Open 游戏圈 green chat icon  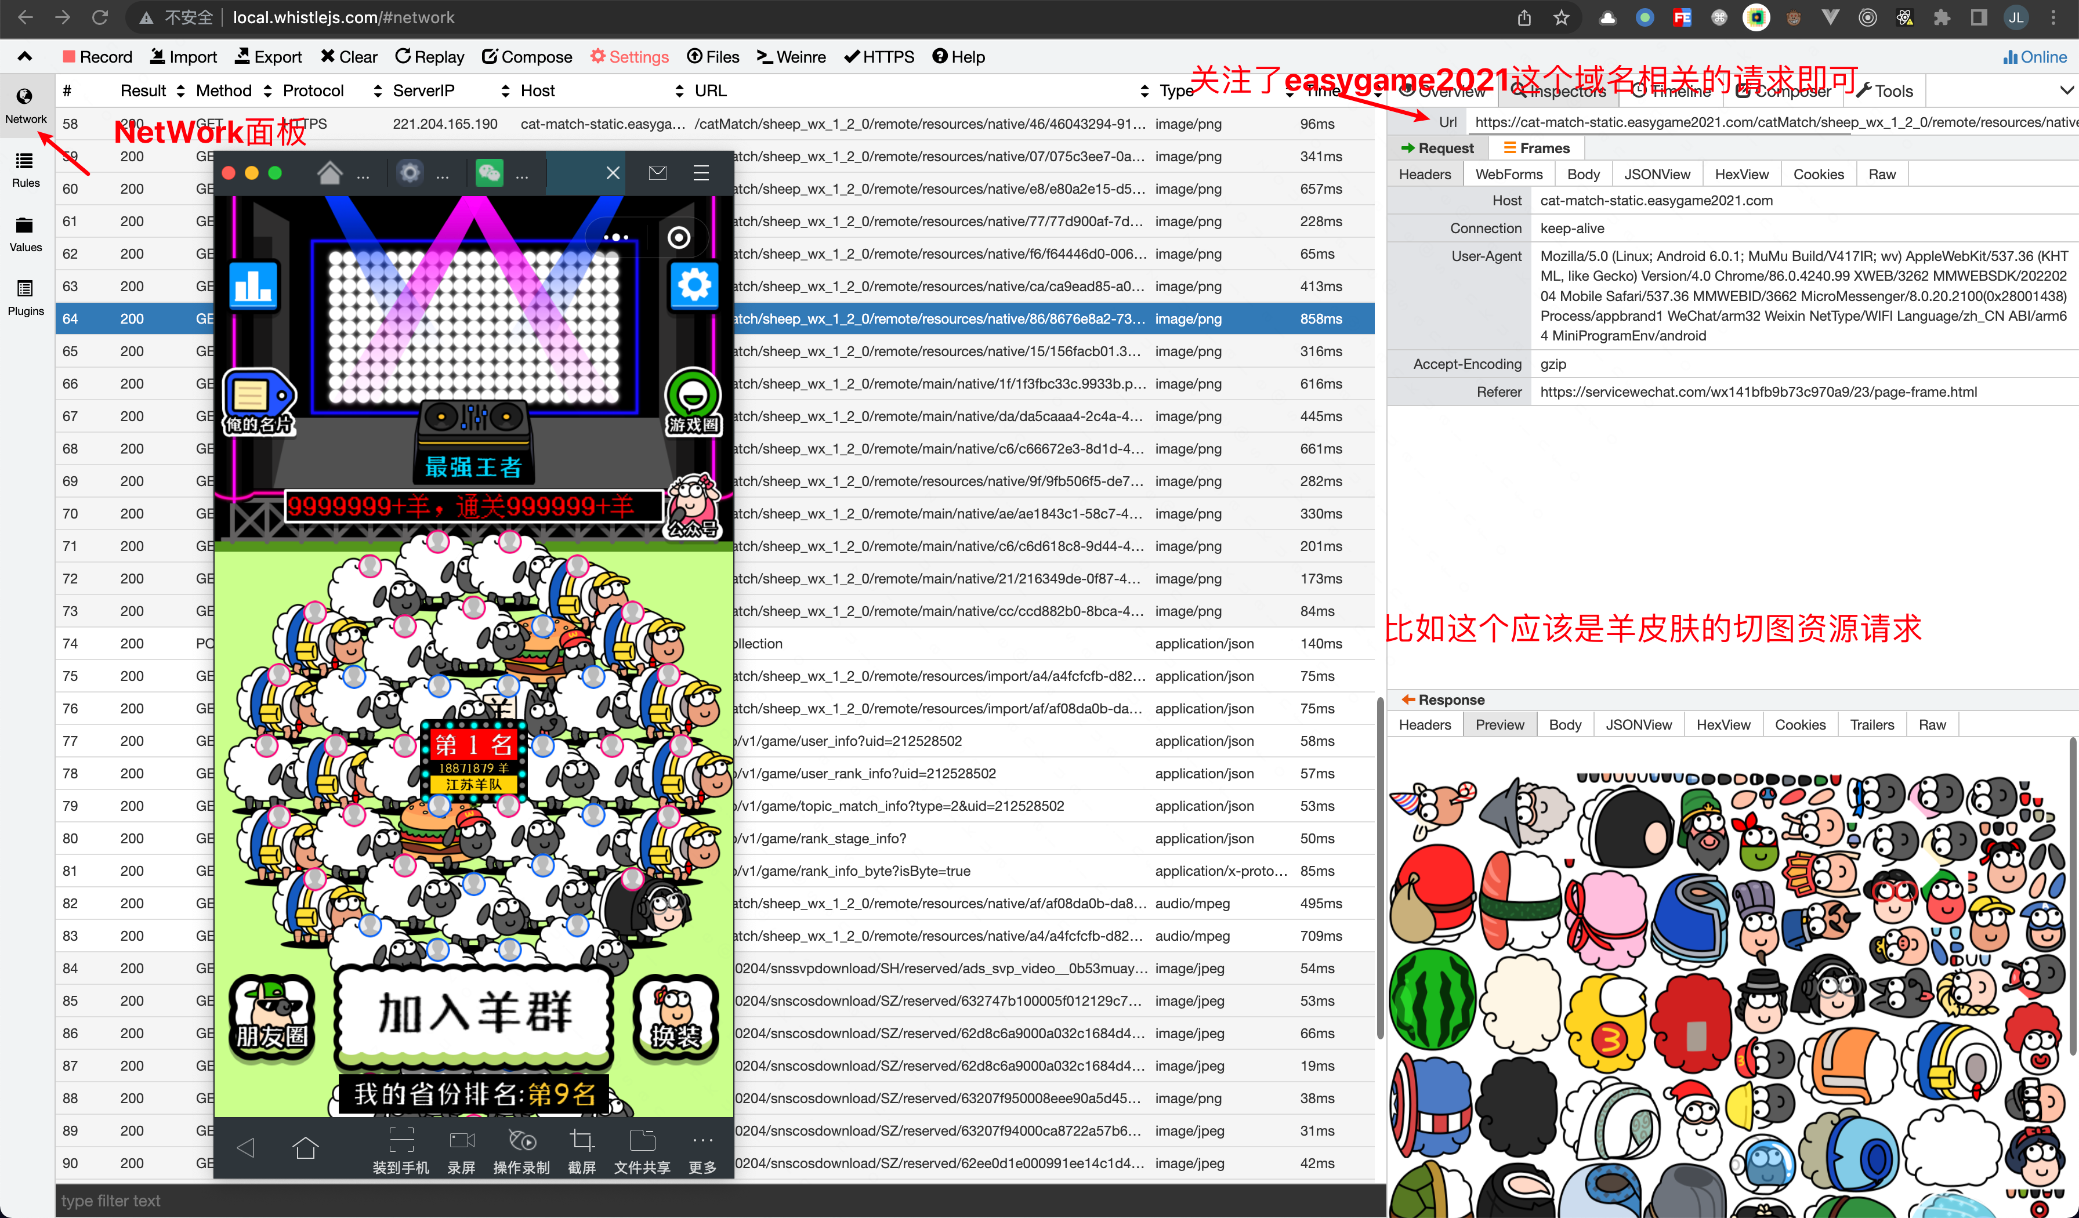click(693, 401)
